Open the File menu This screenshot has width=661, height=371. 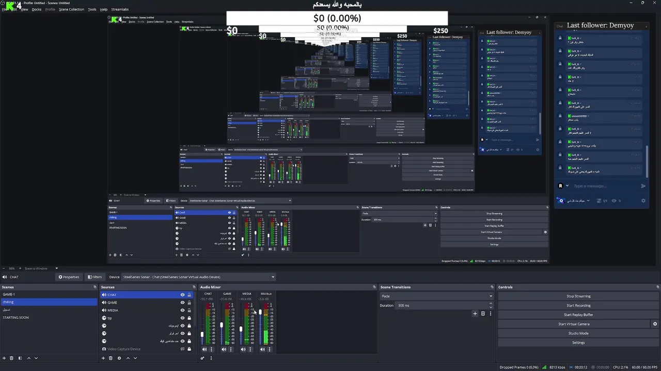click(x=5, y=9)
